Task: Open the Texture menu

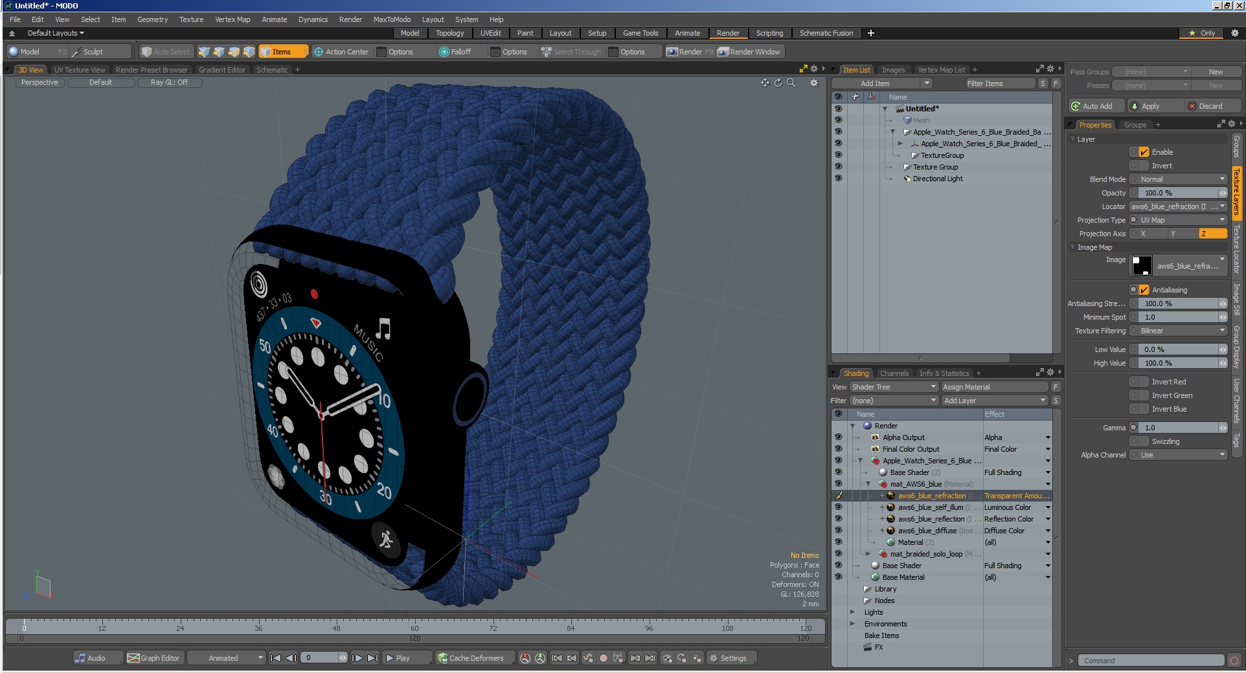Action: pyautogui.click(x=191, y=19)
